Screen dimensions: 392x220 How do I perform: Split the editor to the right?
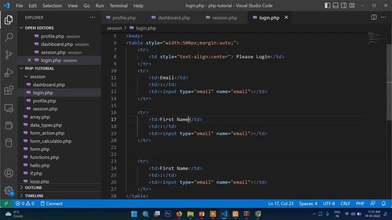374,17
